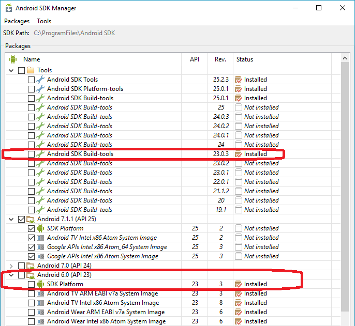Viewport: 355px width, 326px height.
Task: Select Google APIs Intel x86 Atom System Image row
Action: point(173,256)
